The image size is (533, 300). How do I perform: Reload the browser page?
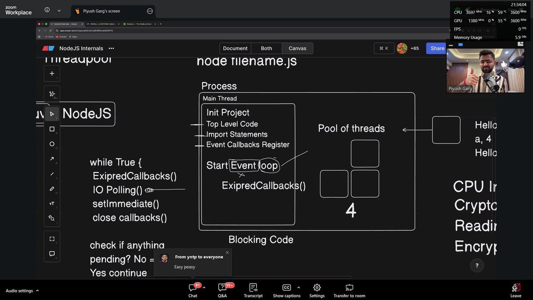pos(51,30)
